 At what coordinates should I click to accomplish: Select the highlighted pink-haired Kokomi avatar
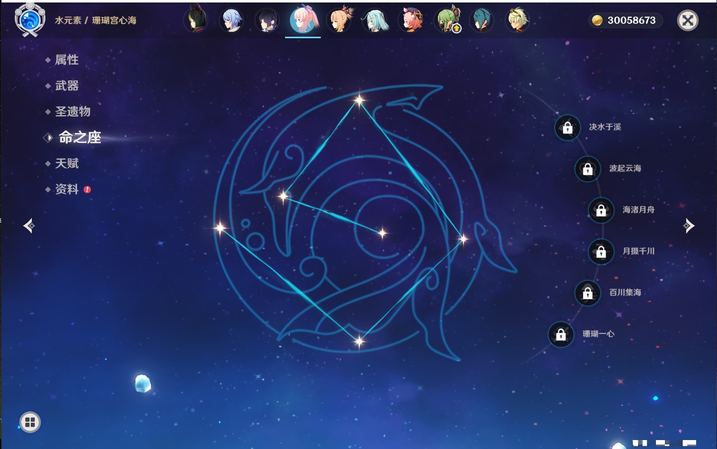point(303,20)
